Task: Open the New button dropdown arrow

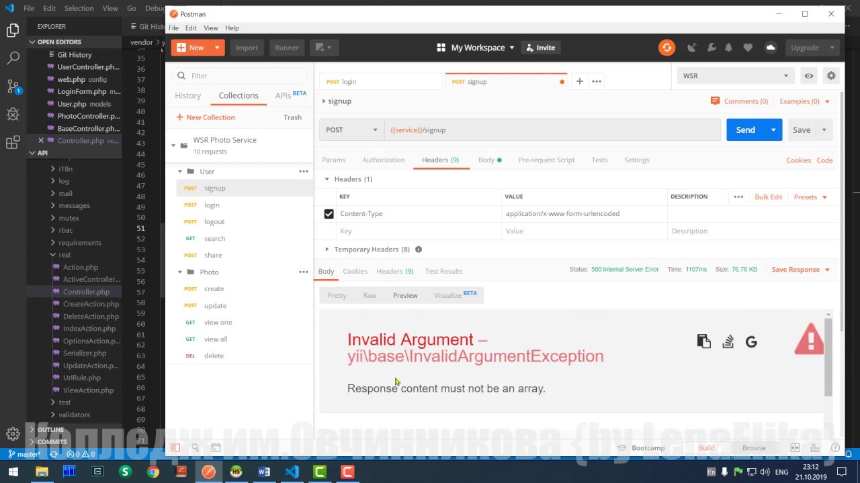Action: tap(217, 48)
